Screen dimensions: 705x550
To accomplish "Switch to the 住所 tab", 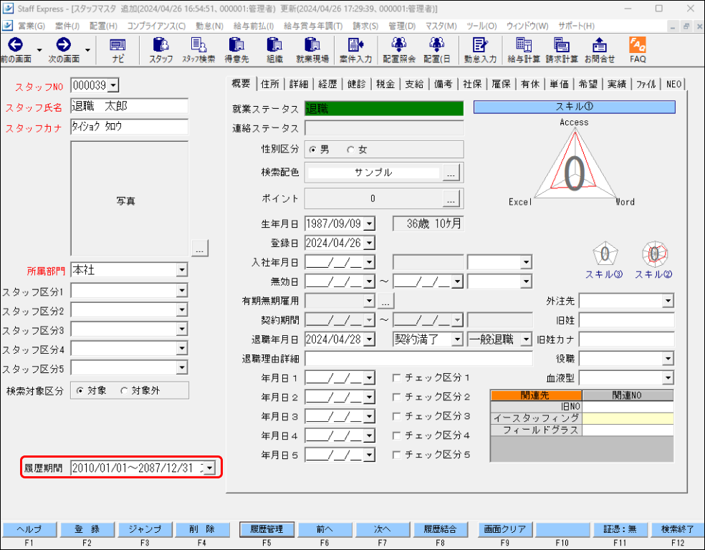I will pos(270,84).
